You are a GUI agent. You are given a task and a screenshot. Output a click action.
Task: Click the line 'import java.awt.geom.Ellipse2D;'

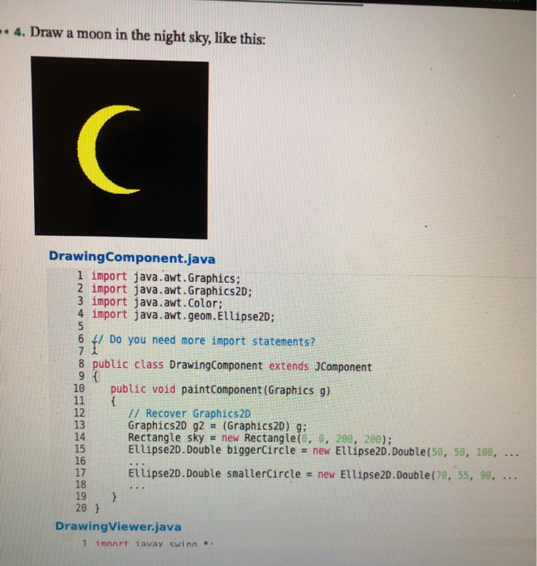tap(183, 315)
